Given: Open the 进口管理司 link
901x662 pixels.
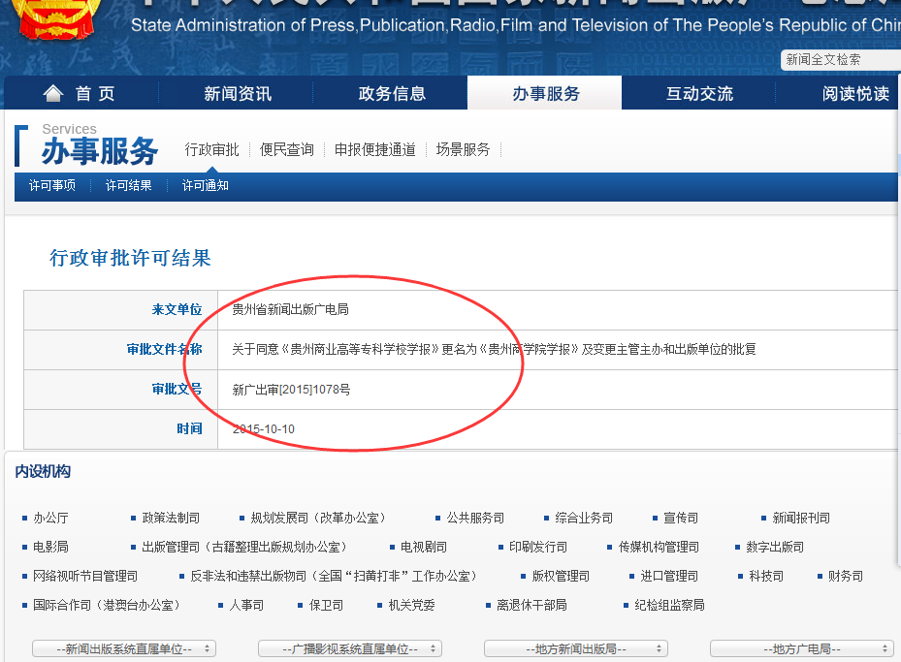Looking at the screenshot, I should pyautogui.click(x=669, y=576).
